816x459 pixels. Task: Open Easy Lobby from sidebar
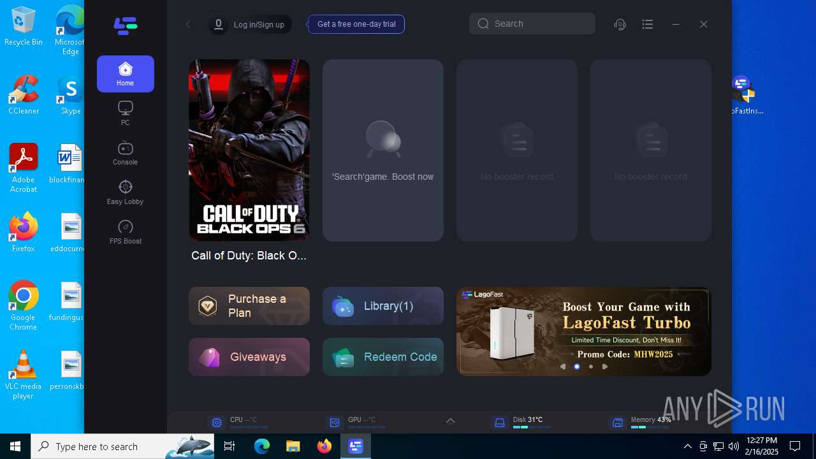coord(126,193)
